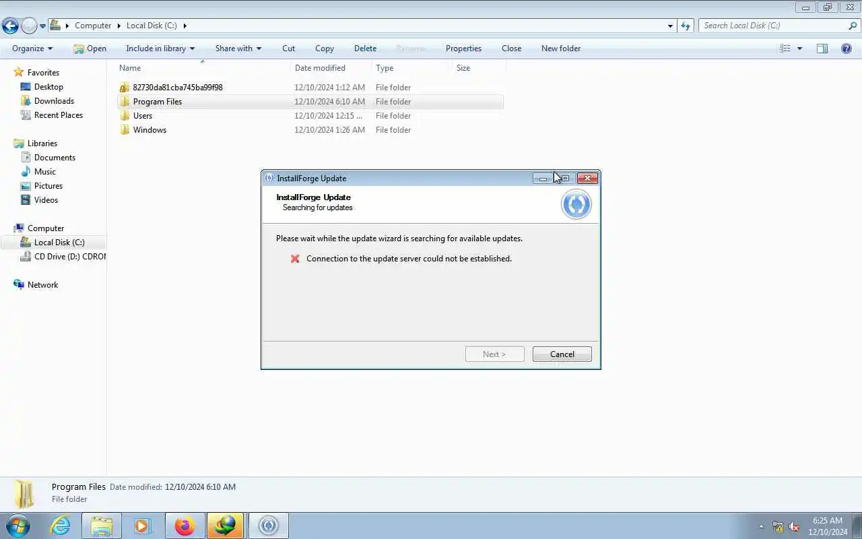Click the search magnifier icon
Viewport: 862px width, 539px height.
point(853,26)
